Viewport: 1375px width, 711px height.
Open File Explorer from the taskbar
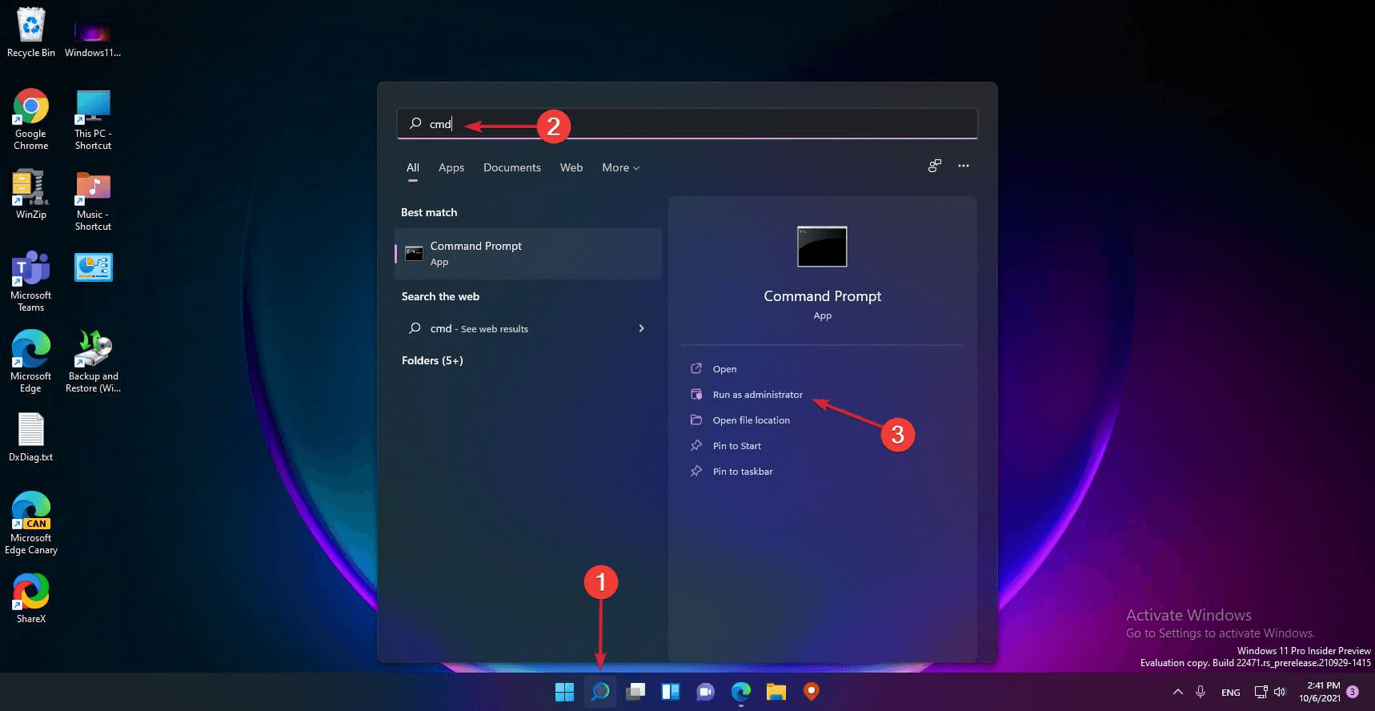[x=776, y=692]
